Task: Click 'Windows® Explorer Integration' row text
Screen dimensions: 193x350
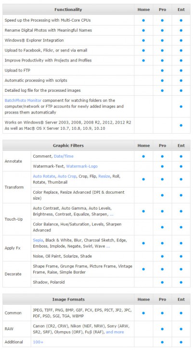Action: [x=34, y=40]
